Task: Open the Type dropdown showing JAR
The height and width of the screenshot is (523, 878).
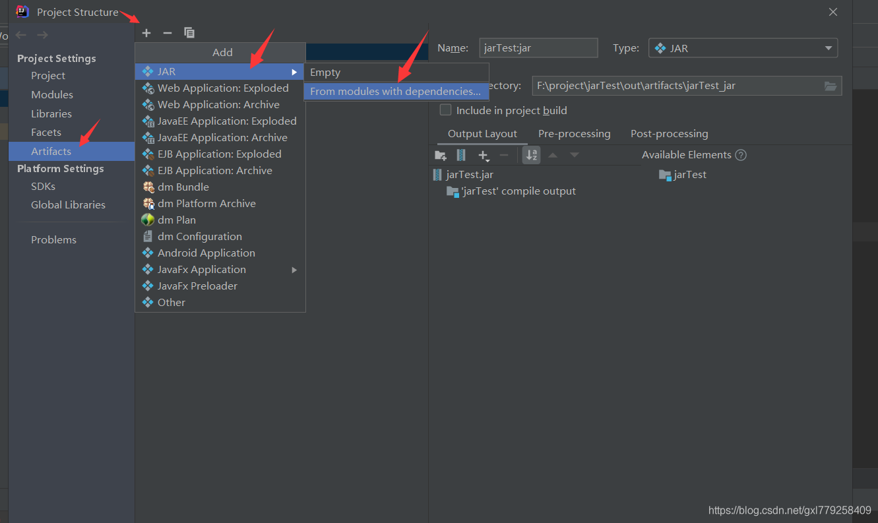Action: point(743,48)
